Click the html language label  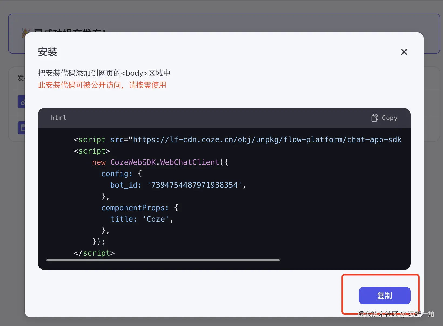tap(59, 118)
